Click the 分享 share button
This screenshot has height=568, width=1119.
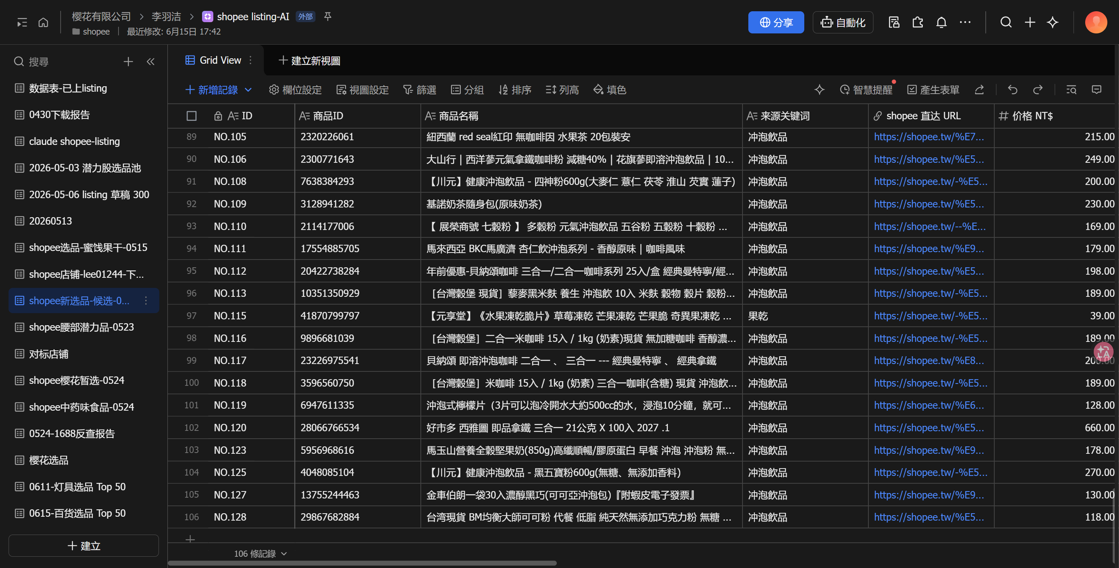[776, 22]
